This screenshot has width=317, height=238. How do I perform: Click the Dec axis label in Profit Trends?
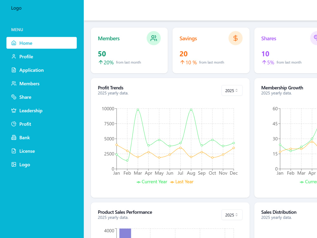[x=234, y=173]
